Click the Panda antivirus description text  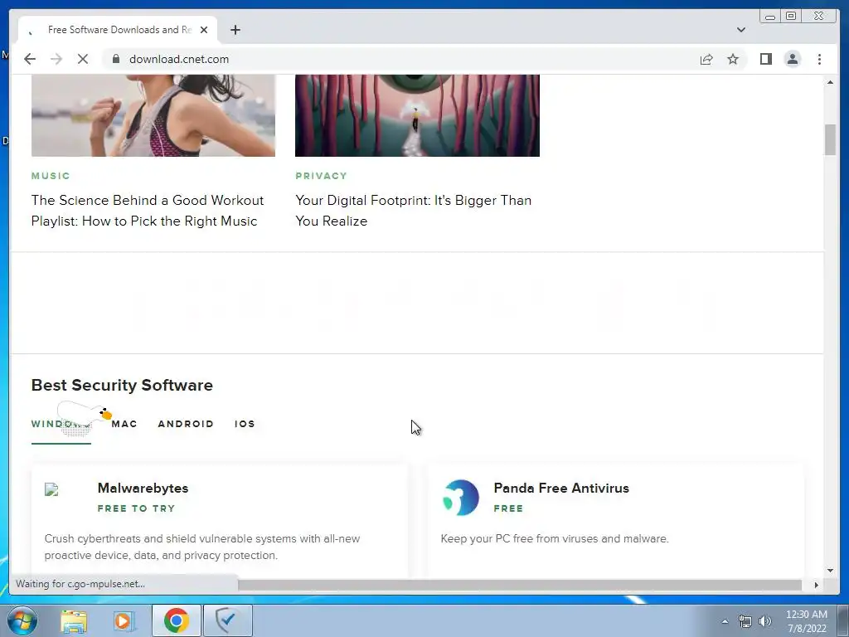point(555,539)
